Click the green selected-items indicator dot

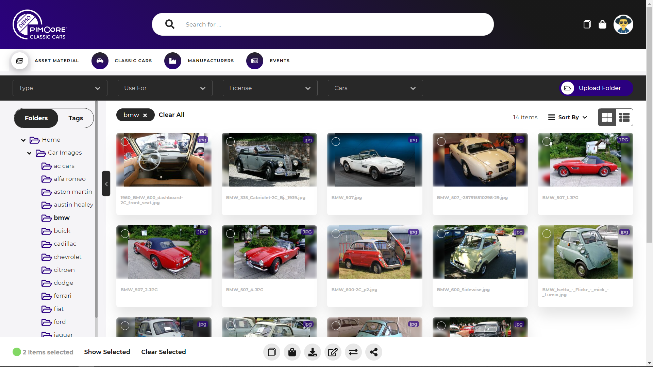17,352
